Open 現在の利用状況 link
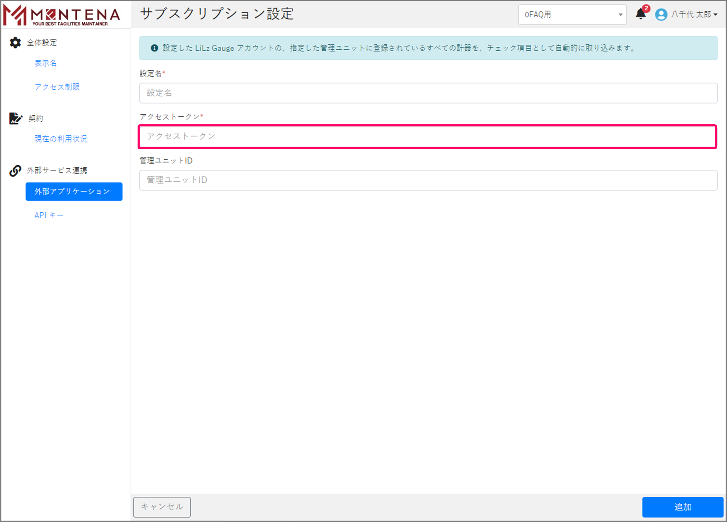727x522 pixels. (x=61, y=139)
